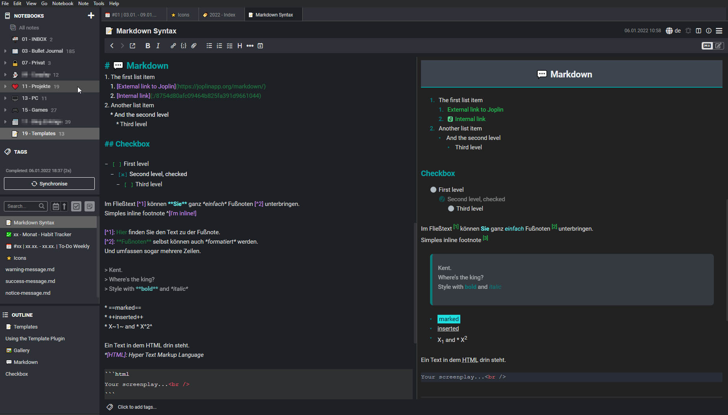Switch to Markdown editor toggle
Screen dimensions: 728x415
click(x=707, y=46)
